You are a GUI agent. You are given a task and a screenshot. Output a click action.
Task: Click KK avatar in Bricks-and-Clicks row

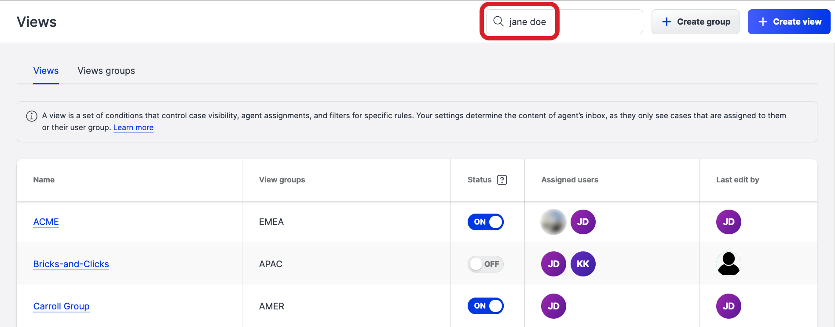(x=583, y=264)
